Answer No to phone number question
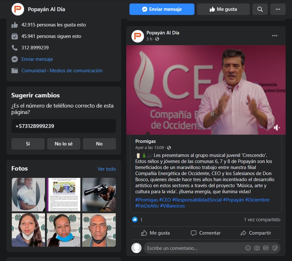 [99, 144]
